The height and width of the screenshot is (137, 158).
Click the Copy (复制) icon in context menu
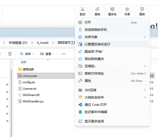pyautogui.click(x=97, y=9)
